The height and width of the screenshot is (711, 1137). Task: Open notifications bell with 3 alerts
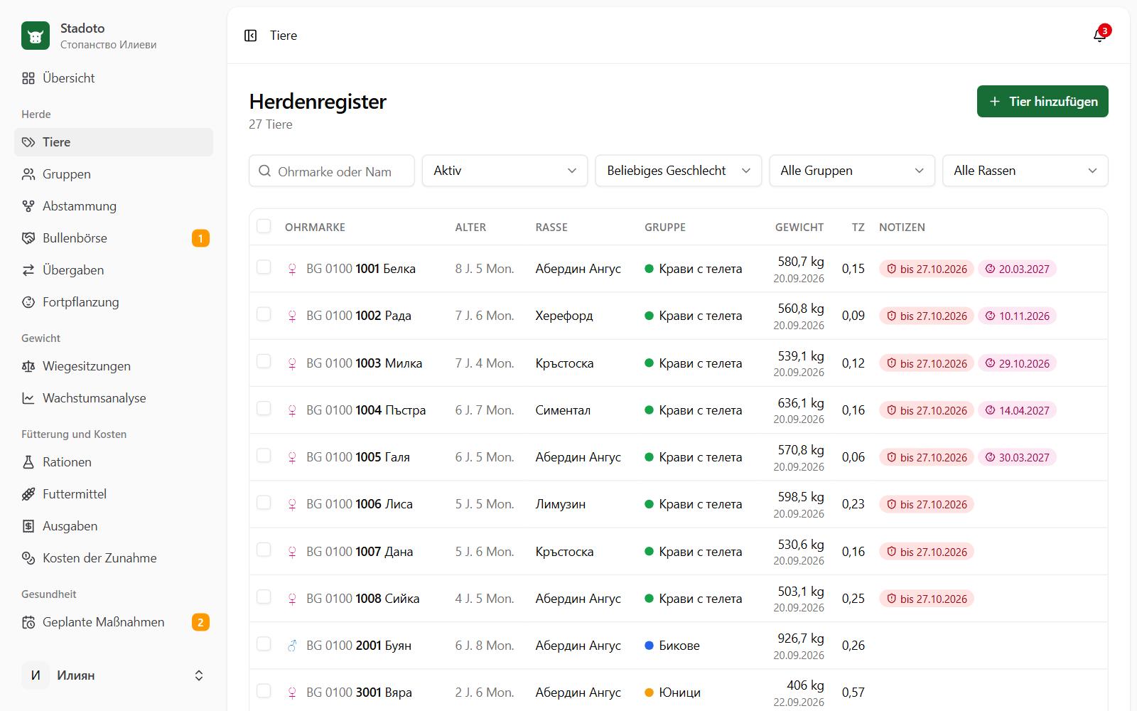[1100, 35]
